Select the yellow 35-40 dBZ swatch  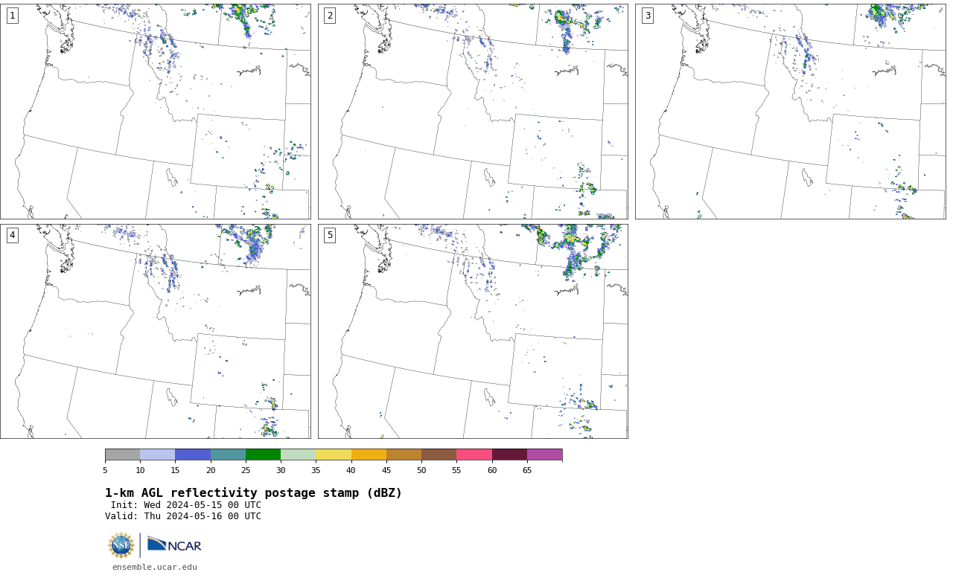tap(334, 454)
